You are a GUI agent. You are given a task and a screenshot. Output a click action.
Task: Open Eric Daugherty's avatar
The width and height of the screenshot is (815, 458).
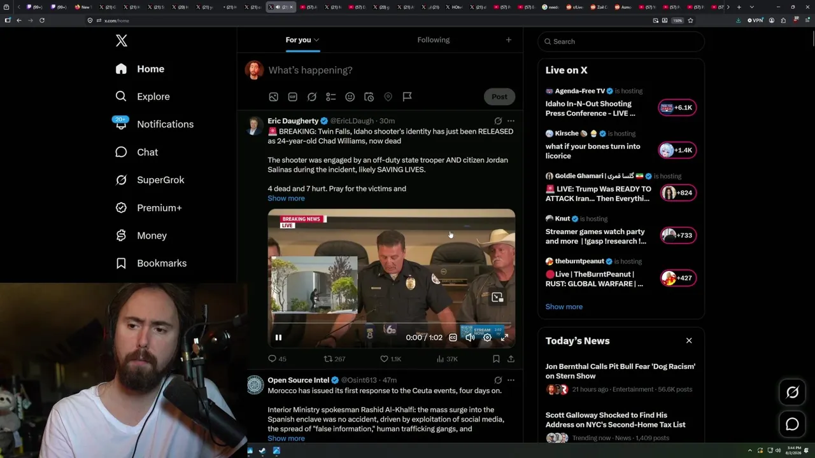pyautogui.click(x=255, y=125)
